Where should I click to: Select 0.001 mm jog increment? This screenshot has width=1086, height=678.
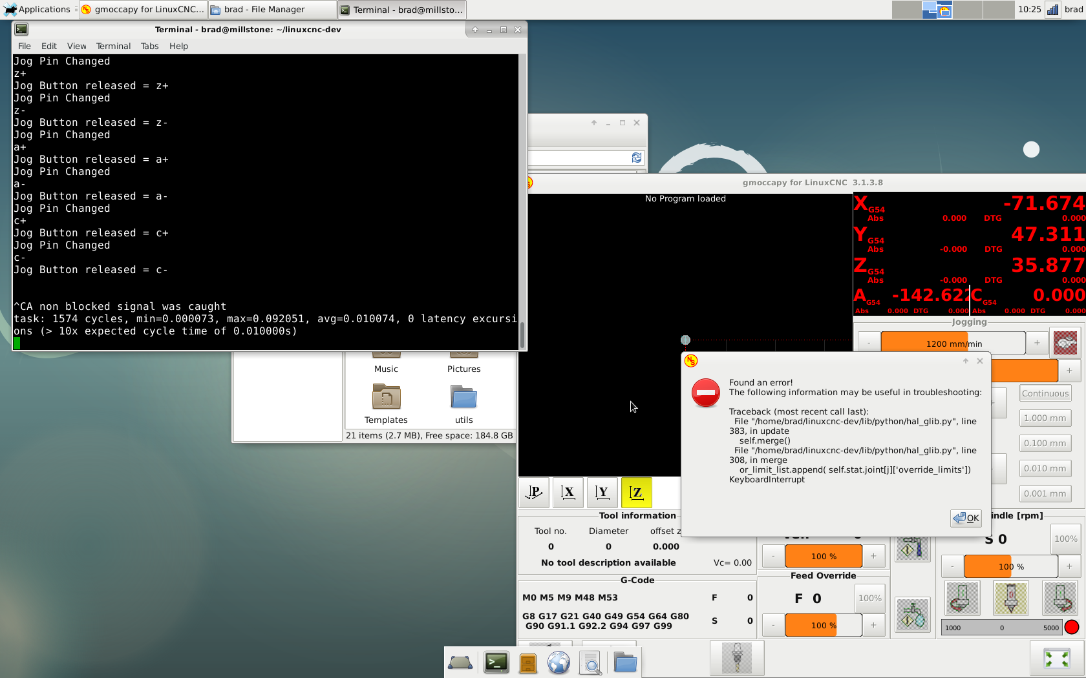[x=1045, y=493]
